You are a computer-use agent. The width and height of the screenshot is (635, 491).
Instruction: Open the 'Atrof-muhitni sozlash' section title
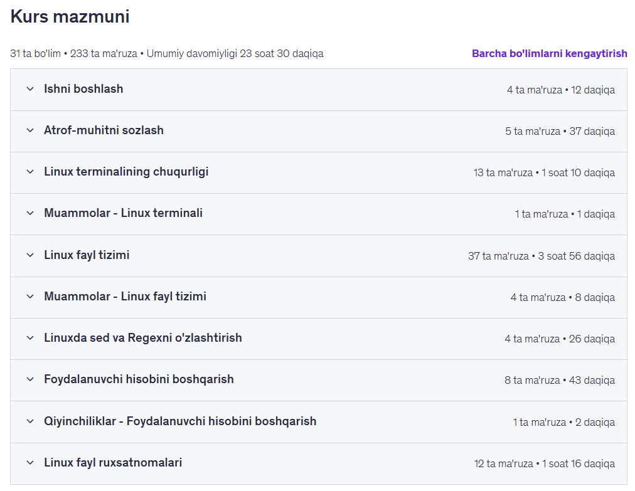click(104, 130)
